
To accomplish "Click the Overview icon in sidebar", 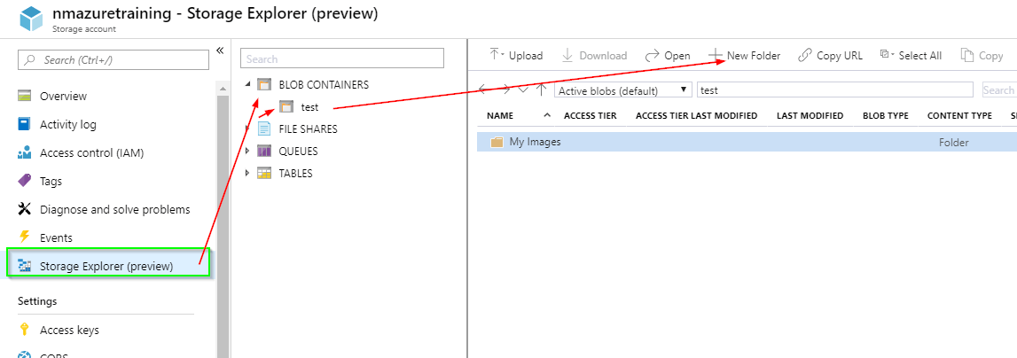I will click(x=25, y=96).
